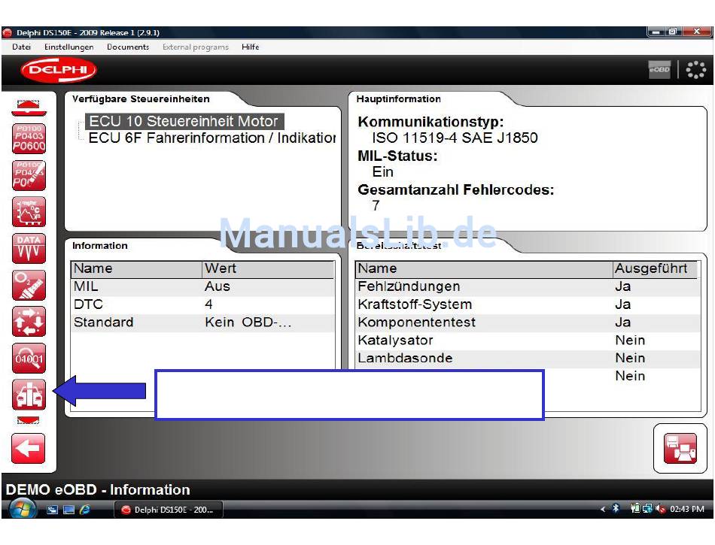Select the DTC row with value 4

tap(202, 304)
